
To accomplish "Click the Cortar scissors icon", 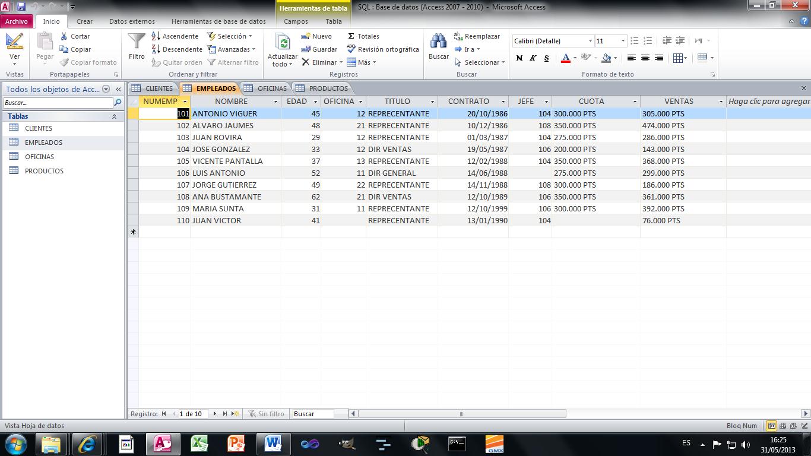I will tap(64, 36).
